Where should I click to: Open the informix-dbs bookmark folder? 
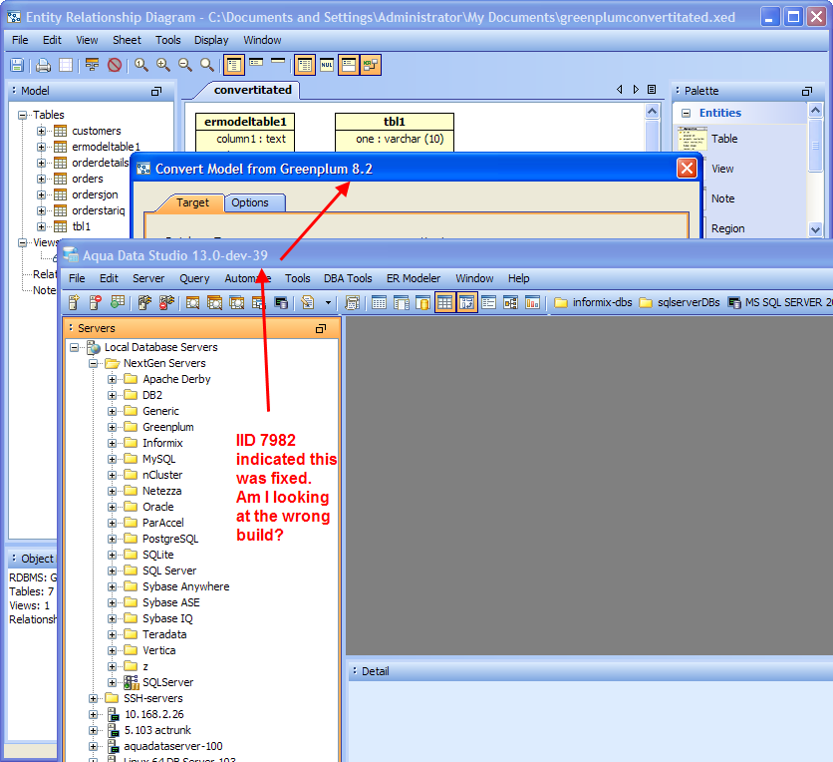click(594, 302)
